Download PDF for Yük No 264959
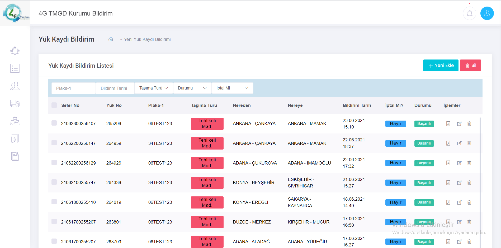The width and height of the screenshot is (501, 248). (x=448, y=143)
